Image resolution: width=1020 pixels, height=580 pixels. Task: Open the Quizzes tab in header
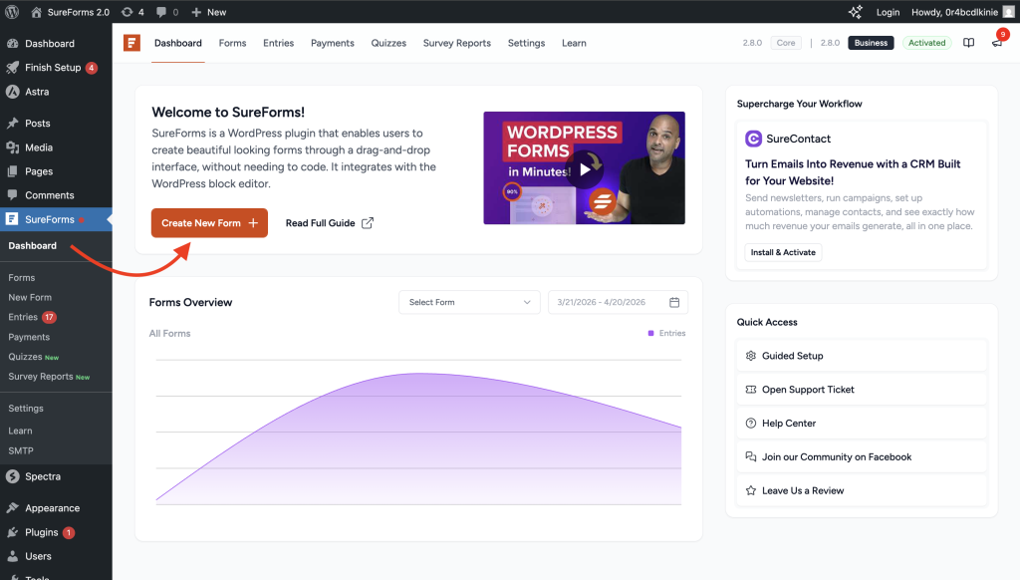(x=388, y=43)
